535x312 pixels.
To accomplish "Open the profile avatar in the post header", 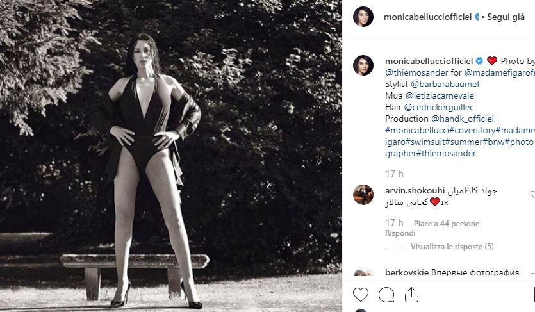I will tap(363, 17).
